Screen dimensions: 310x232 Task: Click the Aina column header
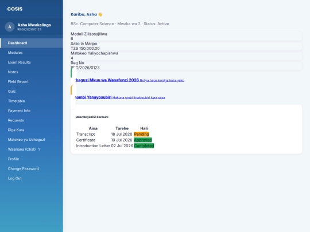tap(93, 128)
